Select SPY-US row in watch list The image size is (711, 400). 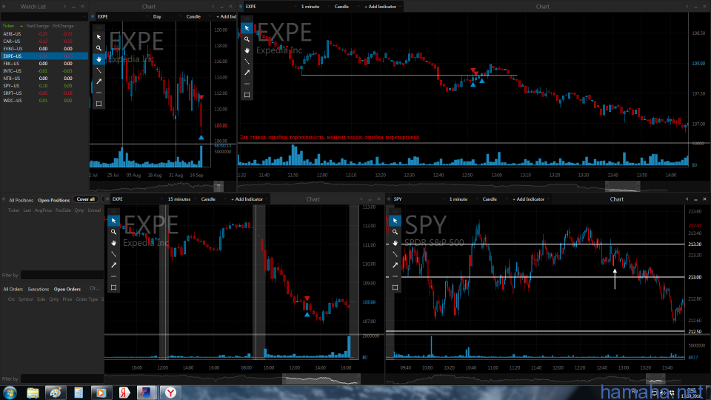[x=44, y=86]
